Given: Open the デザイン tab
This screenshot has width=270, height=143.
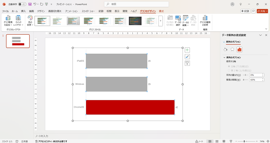Looking at the screenshot, I should [x=41, y=11].
